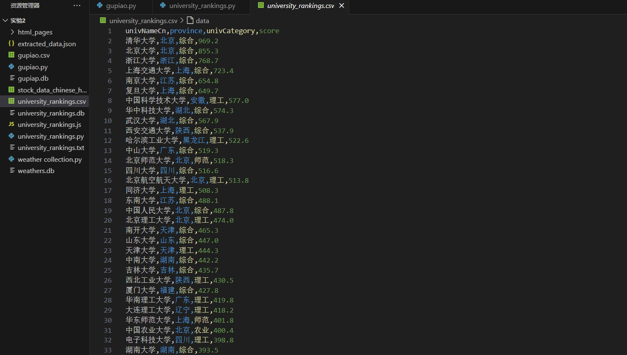Click breadcrumb CSV icon
Screen dimensions: 627x355
point(103,20)
